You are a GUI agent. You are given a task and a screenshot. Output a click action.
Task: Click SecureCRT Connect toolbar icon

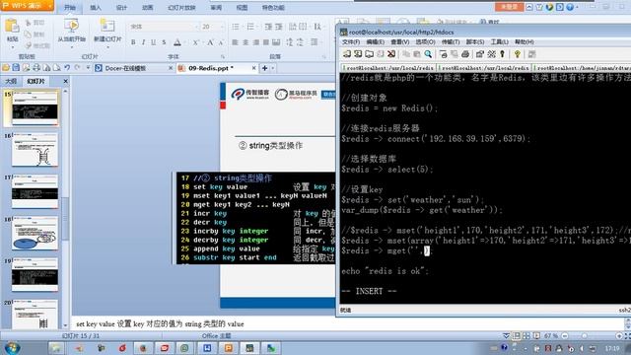(x=346, y=54)
